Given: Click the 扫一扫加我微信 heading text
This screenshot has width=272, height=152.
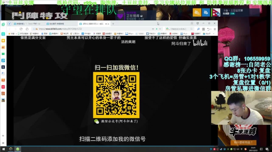Looking at the screenshot, I should pyautogui.click(x=116, y=67).
